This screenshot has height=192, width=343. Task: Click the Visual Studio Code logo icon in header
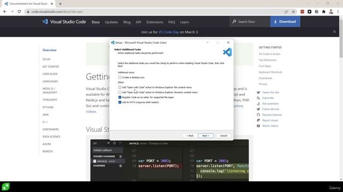point(45,21)
